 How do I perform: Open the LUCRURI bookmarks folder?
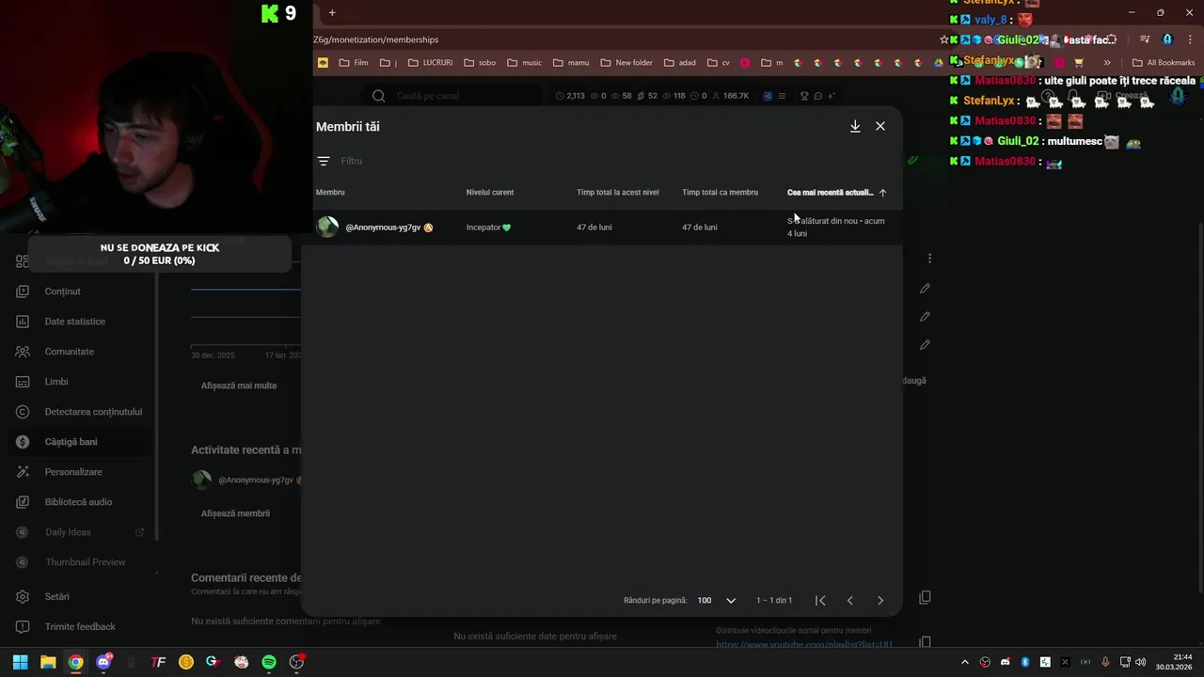point(430,63)
